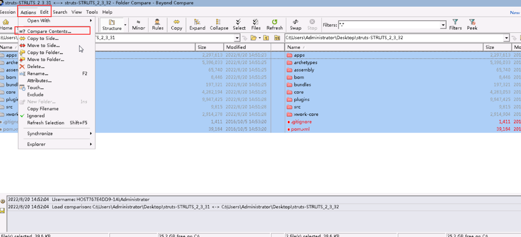The width and height of the screenshot is (521, 237).
Task: Toggle the Peek filter icon
Action: 472,25
